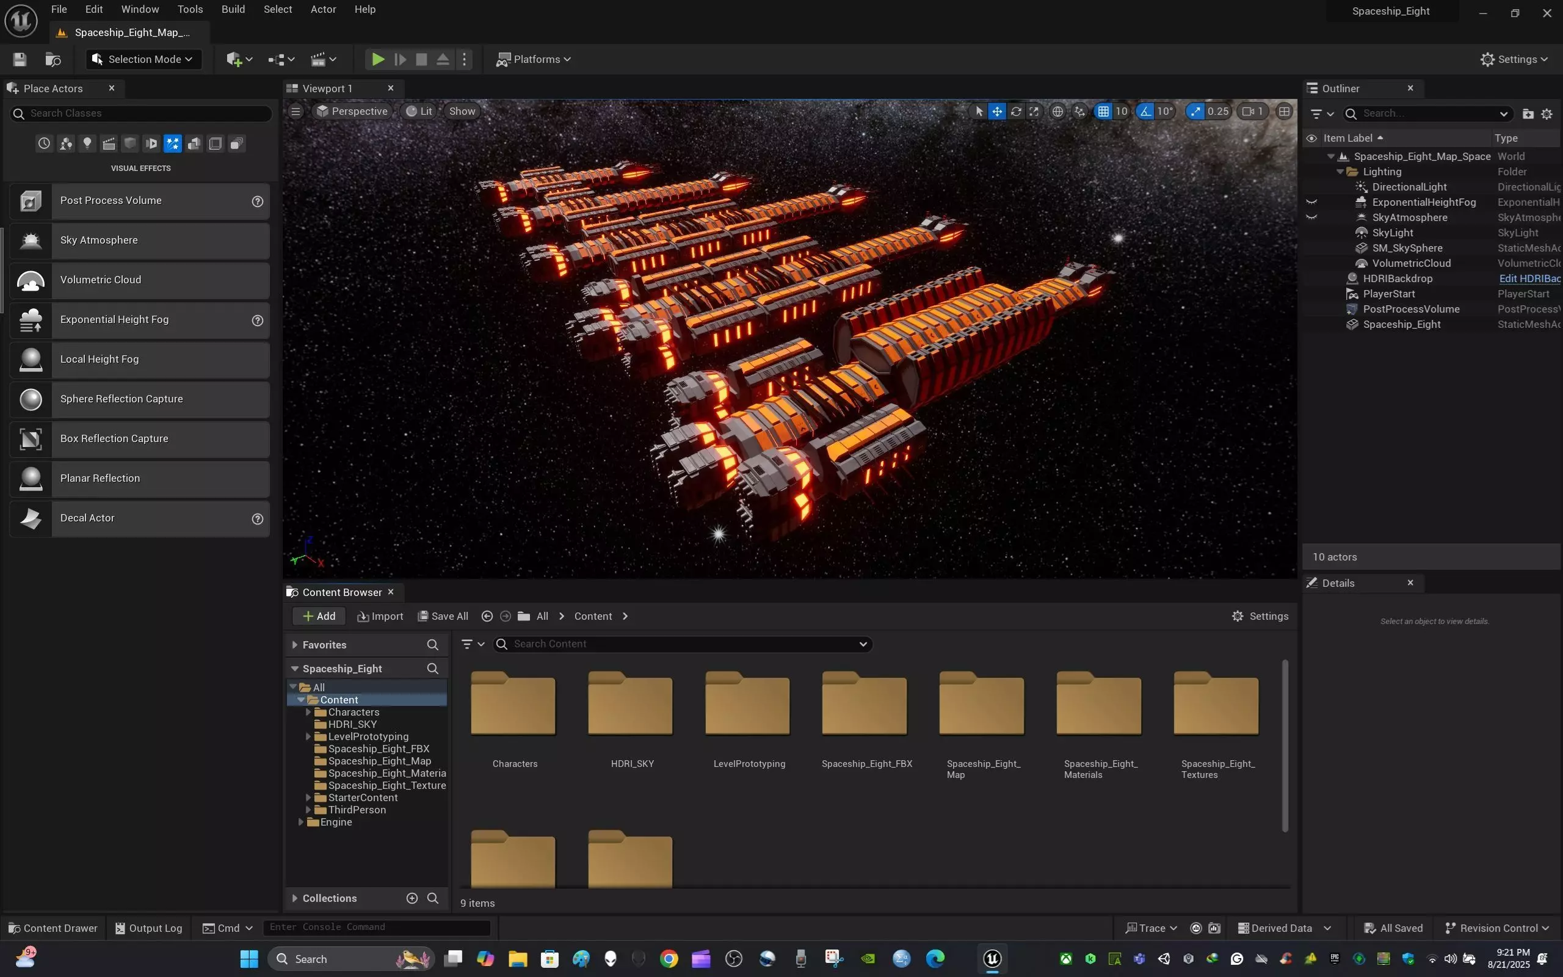Expand the Characters folder in the tree

308,712
